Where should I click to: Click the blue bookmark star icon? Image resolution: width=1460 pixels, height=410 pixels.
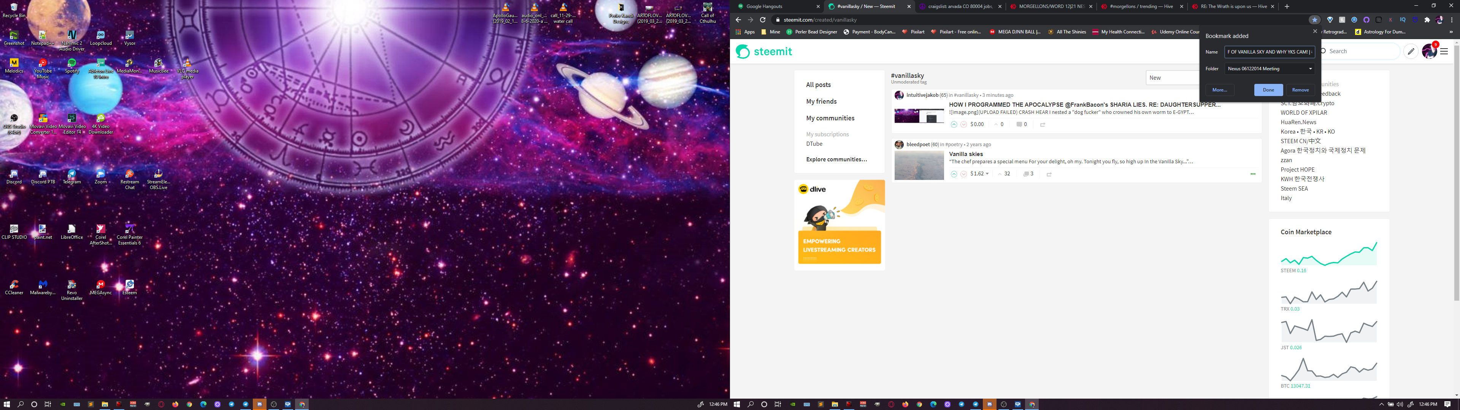tap(1314, 20)
